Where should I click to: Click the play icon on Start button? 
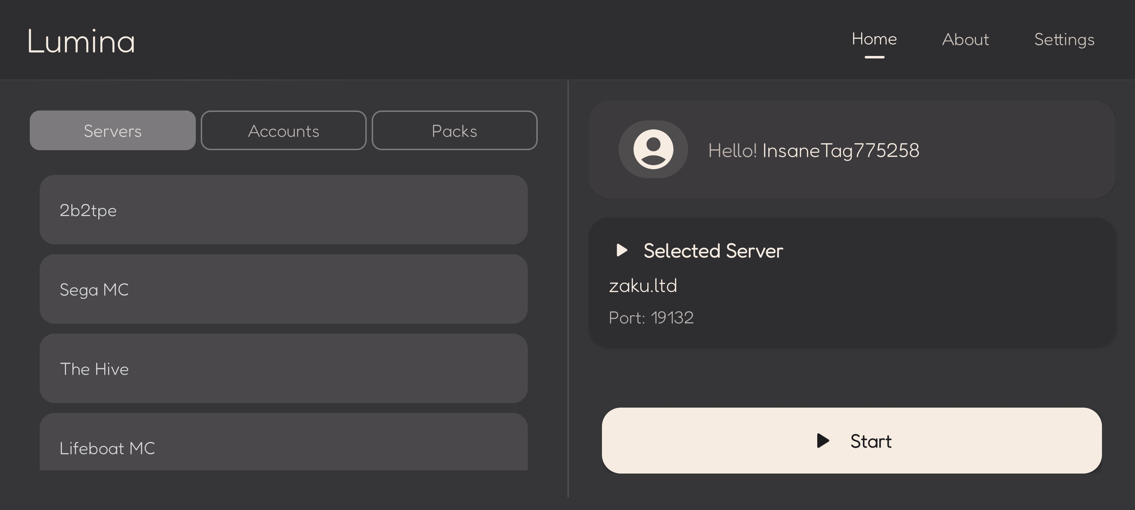point(823,441)
